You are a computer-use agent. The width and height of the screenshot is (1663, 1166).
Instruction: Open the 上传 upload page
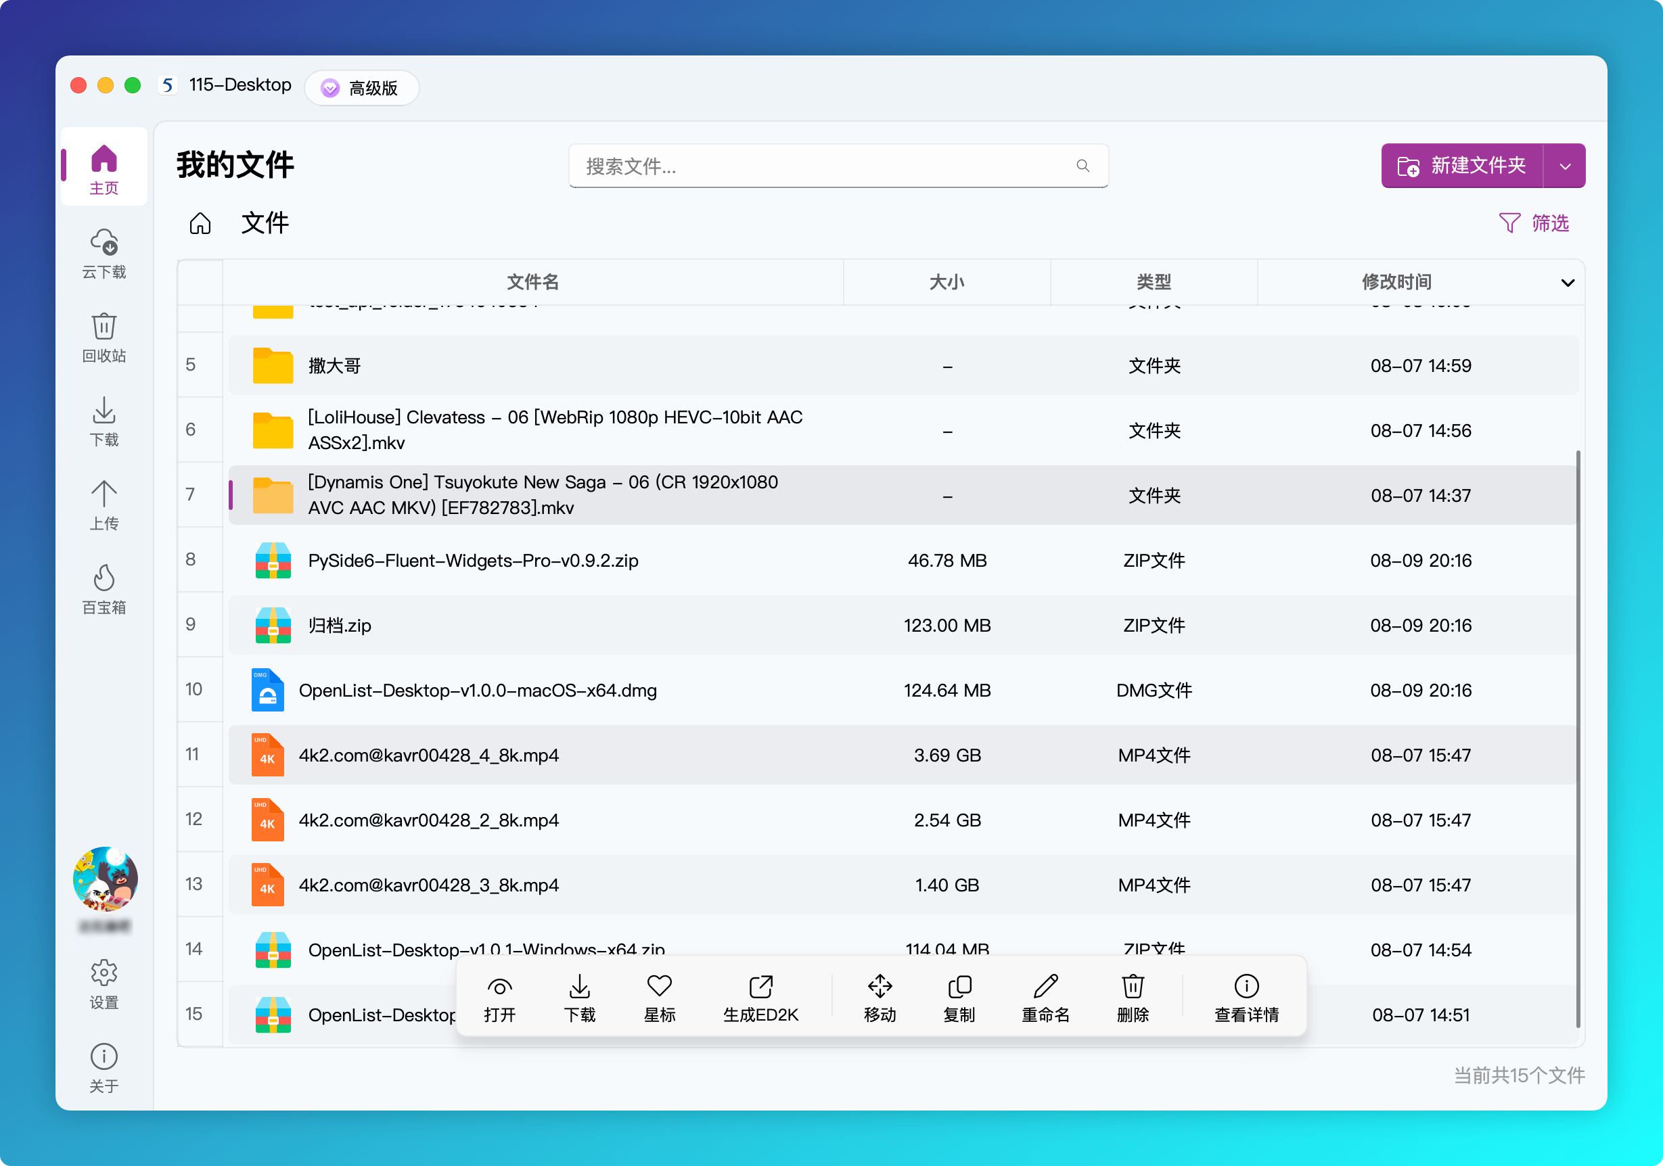pyautogui.click(x=104, y=505)
